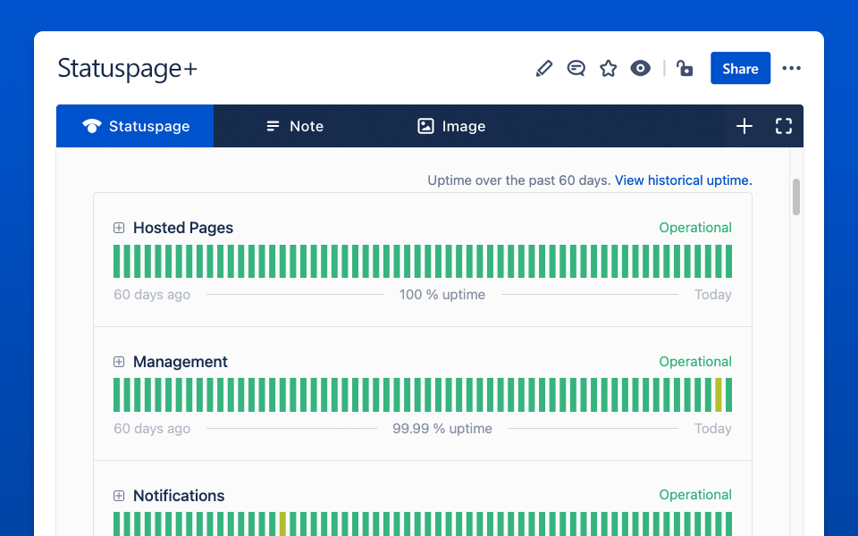Expand the Hosted Pages component group

[119, 228]
